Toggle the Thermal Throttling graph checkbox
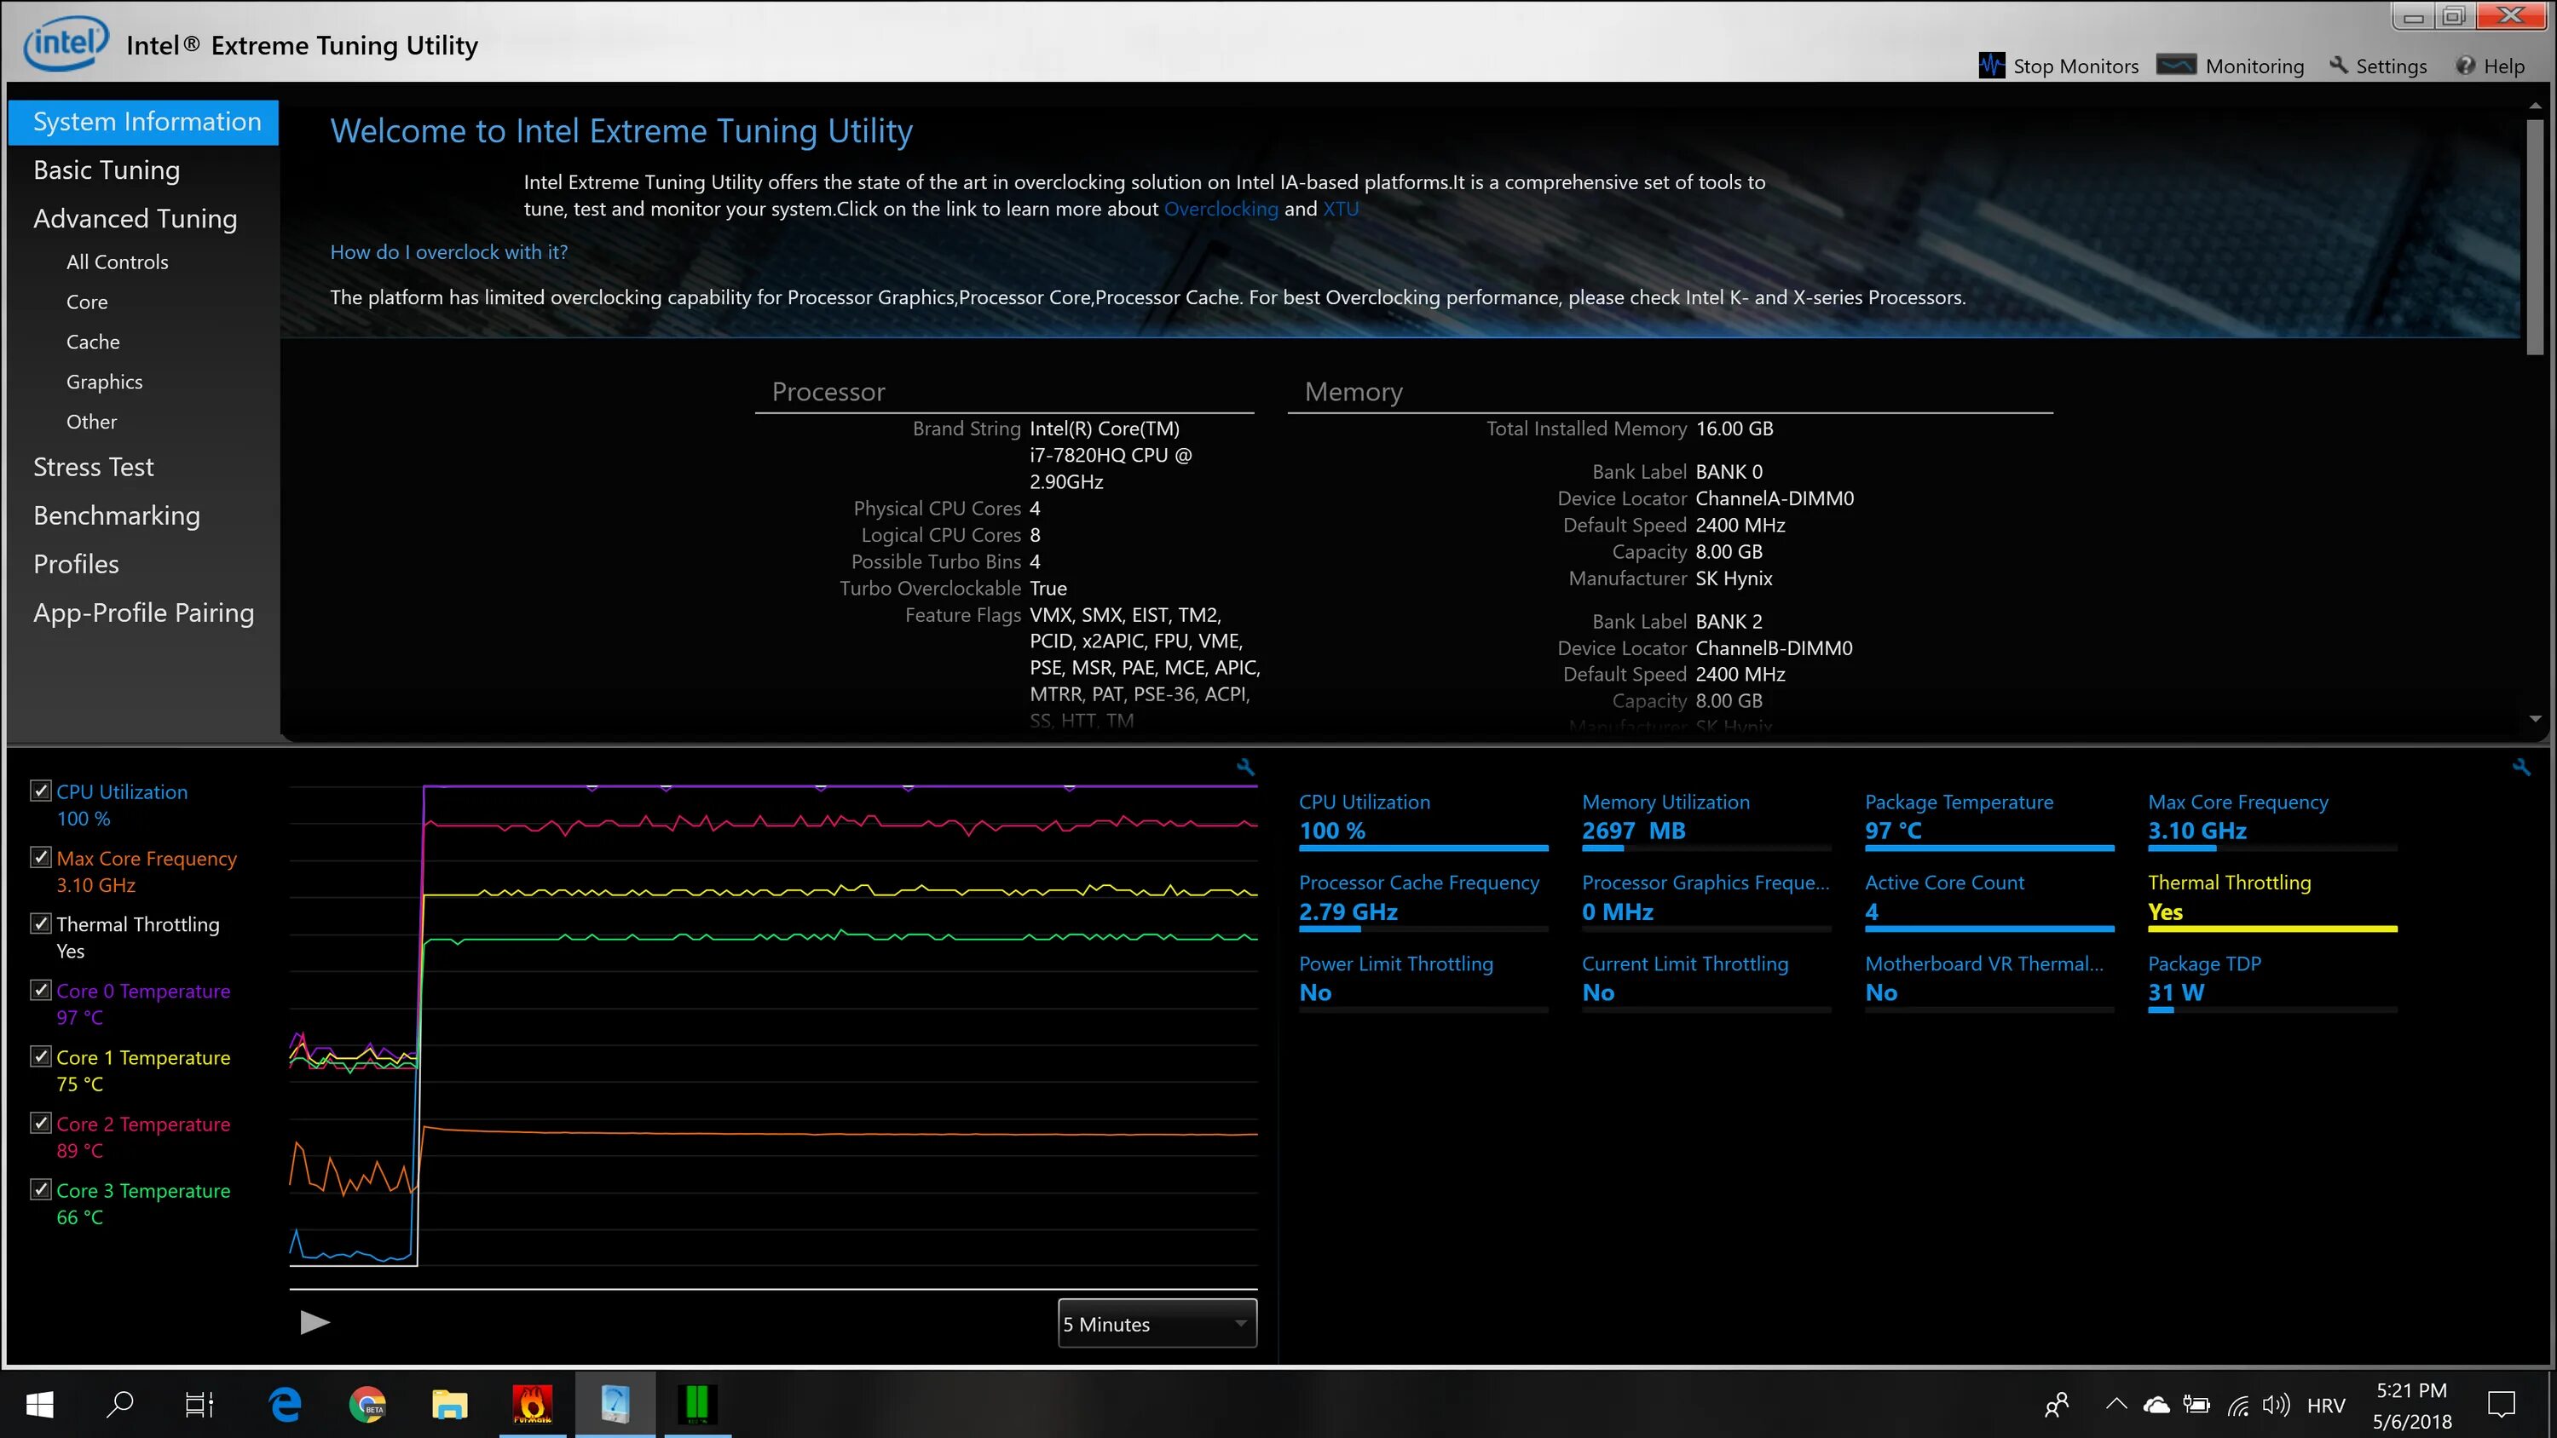 [41, 923]
